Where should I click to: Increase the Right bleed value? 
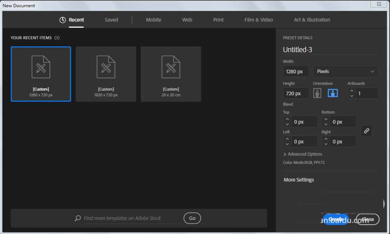click(326, 139)
